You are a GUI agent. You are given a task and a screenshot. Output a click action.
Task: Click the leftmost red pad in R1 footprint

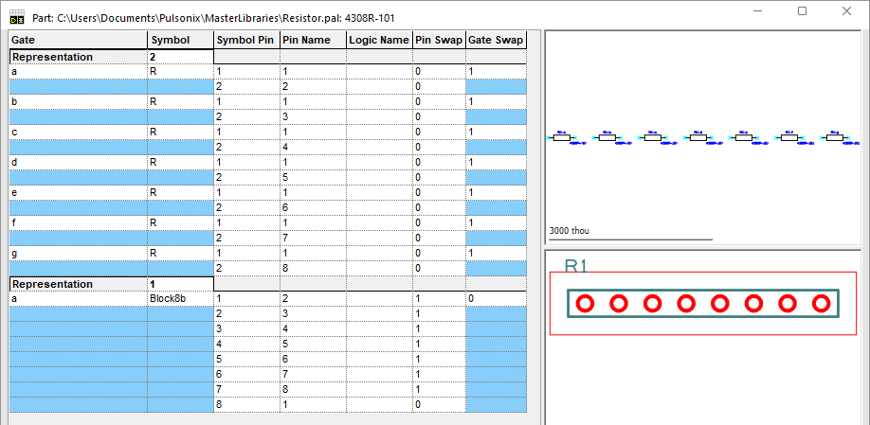tap(585, 303)
